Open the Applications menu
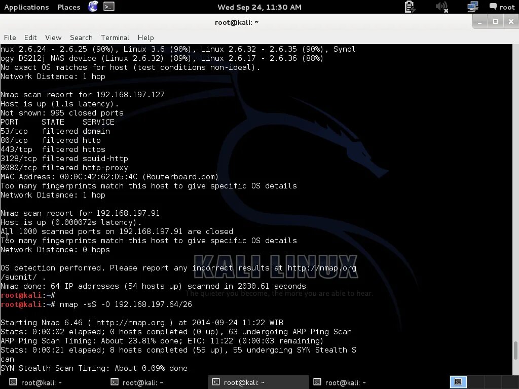Image resolution: width=519 pixels, height=389 pixels. [26, 7]
